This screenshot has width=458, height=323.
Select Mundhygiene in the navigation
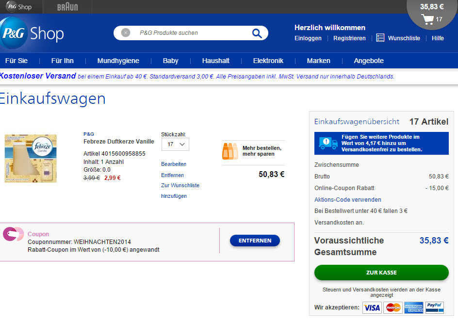tap(118, 61)
